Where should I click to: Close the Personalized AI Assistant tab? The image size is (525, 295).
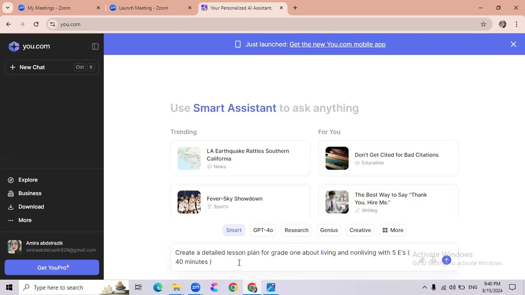pos(281,8)
